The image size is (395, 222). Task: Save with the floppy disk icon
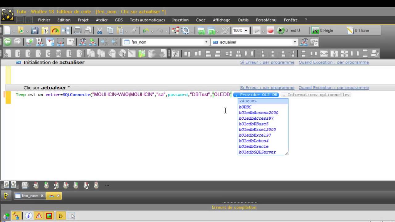click(x=35, y=30)
